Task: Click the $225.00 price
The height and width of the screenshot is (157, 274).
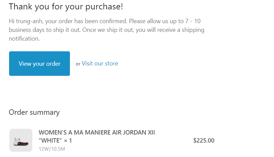Action: click(204, 141)
